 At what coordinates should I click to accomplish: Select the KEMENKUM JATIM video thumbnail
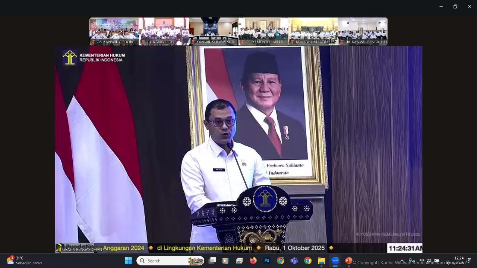[x=313, y=31]
